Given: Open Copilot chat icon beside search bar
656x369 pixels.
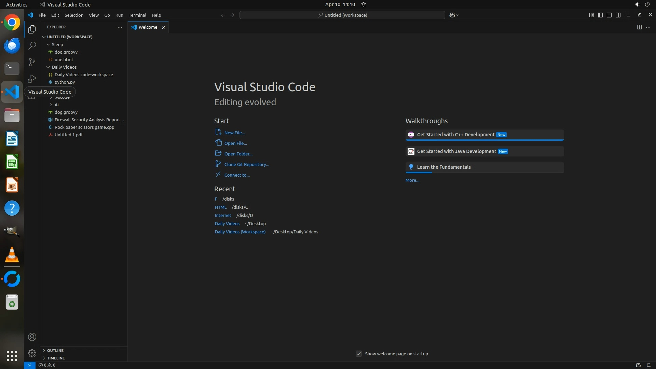Looking at the screenshot, I should [x=452, y=15].
